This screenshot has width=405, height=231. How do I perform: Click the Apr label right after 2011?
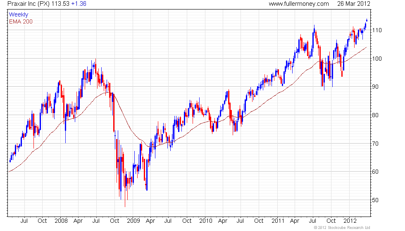(294, 221)
